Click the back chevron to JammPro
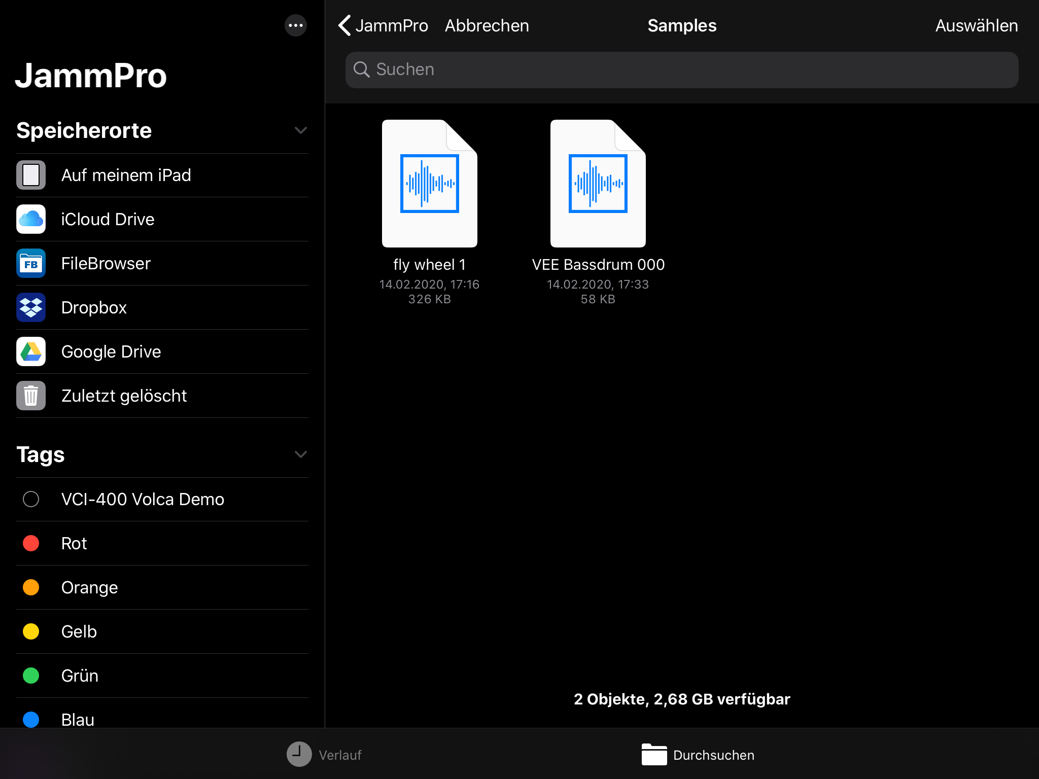Viewport: 1039px width, 779px height. click(x=345, y=25)
